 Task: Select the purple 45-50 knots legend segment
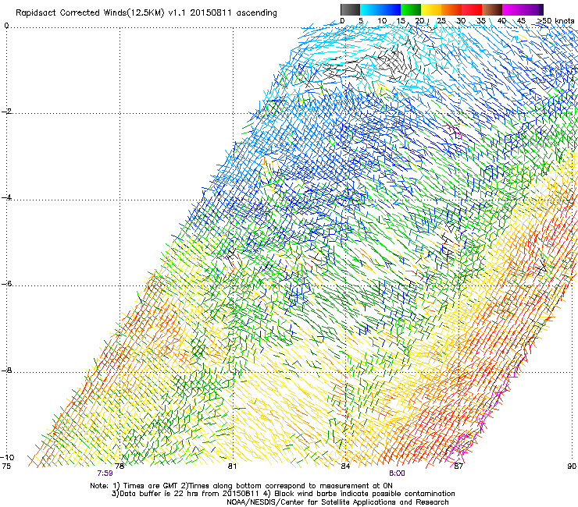tap(533, 9)
